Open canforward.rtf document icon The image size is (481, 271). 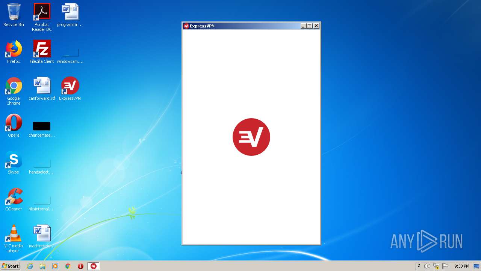42,89
